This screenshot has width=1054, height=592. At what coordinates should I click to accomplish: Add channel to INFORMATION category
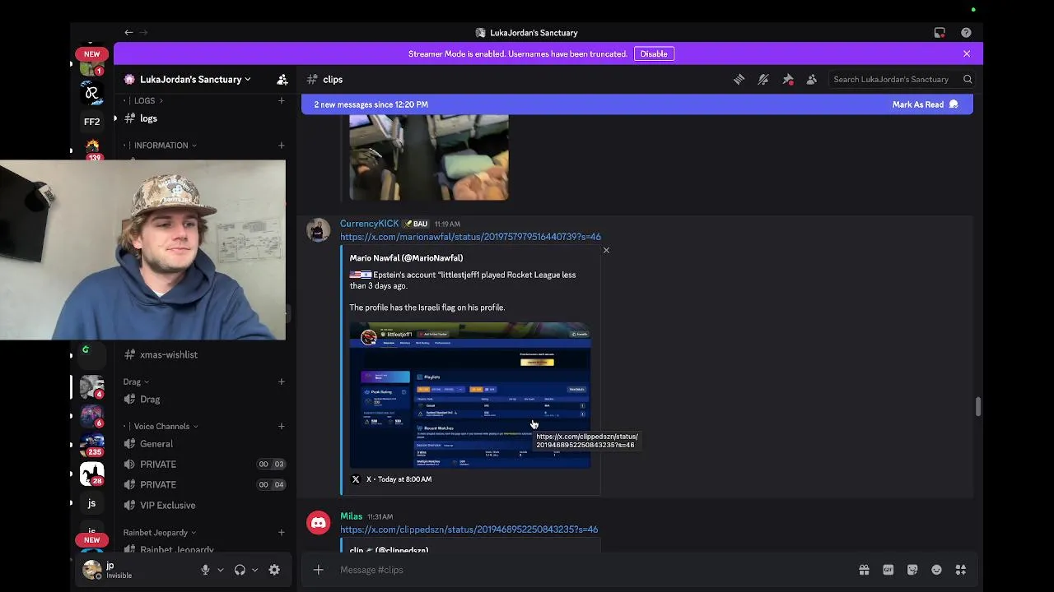point(281,146)
